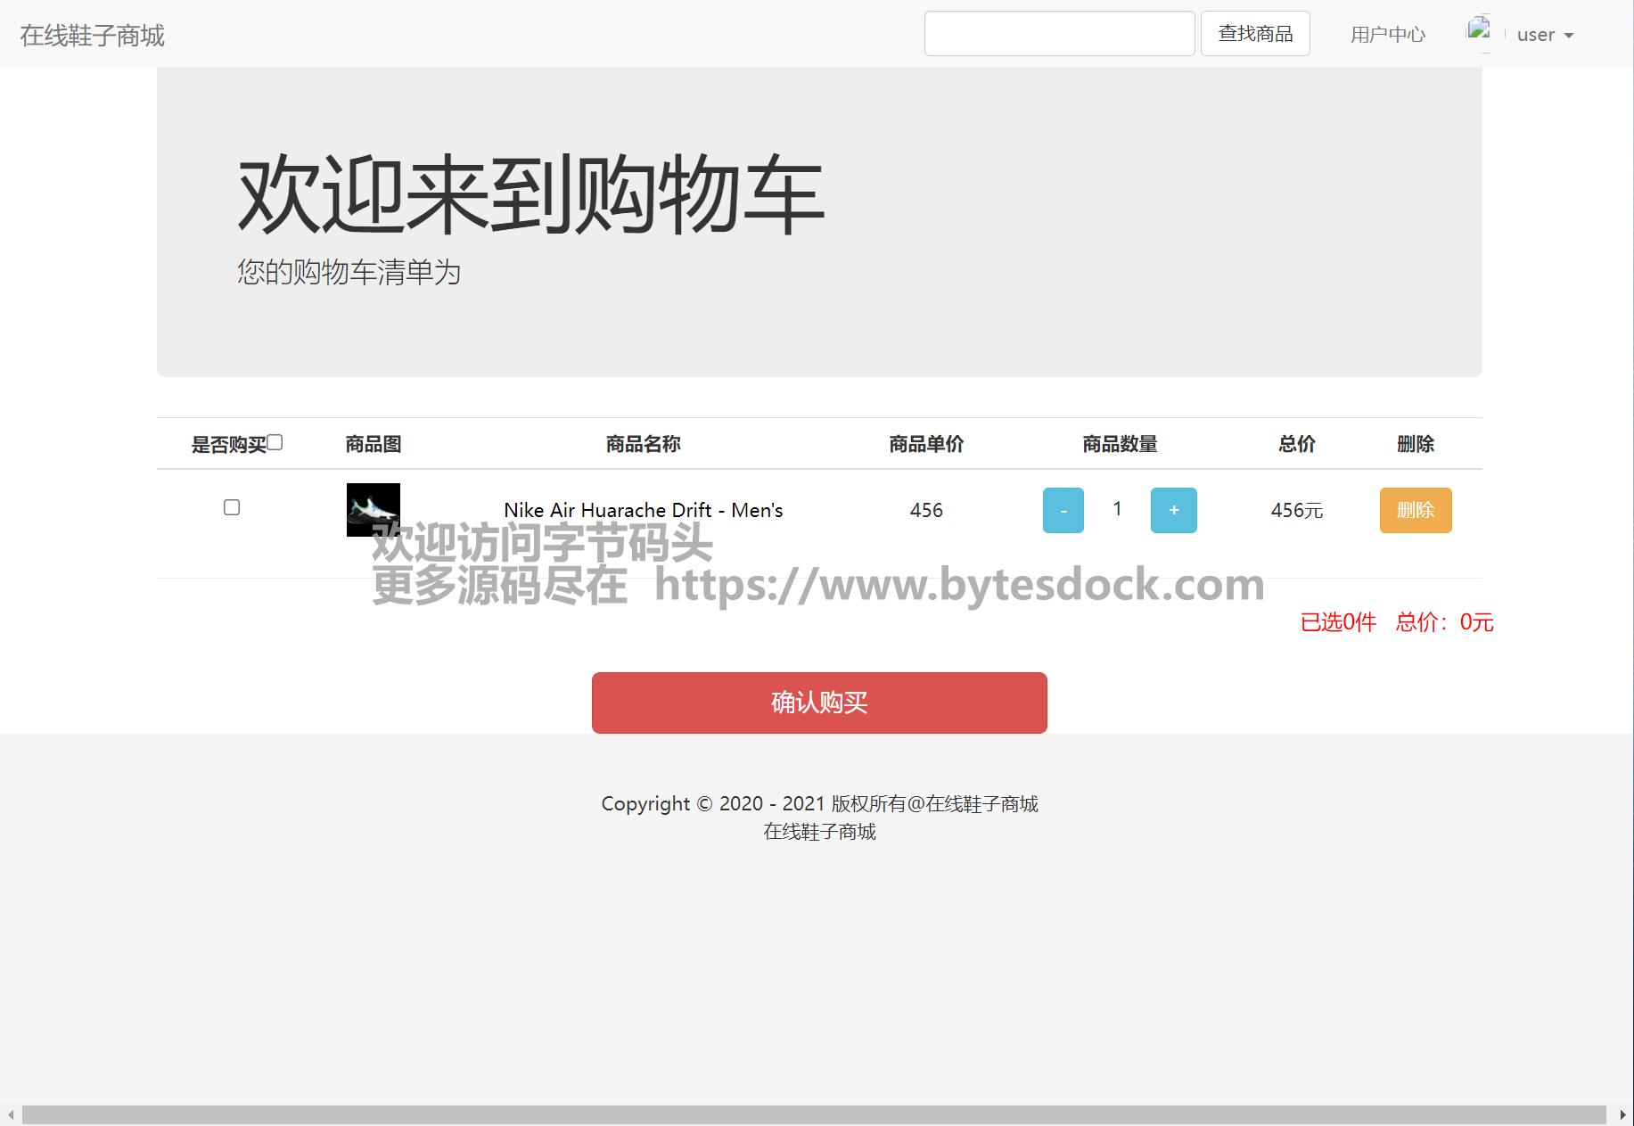
Task: Check the Nike Air Huarache row checkbox
Action: coord(232,507)
